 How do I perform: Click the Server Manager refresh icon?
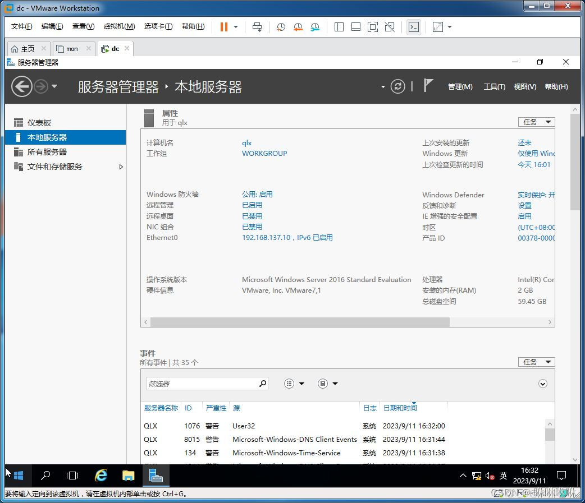click(x=397, y=86)
